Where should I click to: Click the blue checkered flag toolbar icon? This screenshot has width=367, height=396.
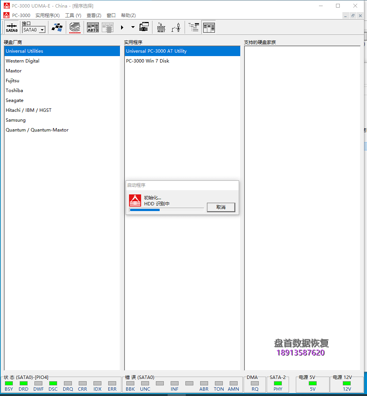pos(57,27)
